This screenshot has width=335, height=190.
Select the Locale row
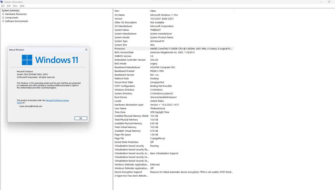click(x=174, y=101)
